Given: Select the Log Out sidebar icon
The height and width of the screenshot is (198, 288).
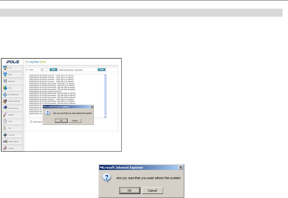Looking at the screenshot, I should [x=5, y=148].
